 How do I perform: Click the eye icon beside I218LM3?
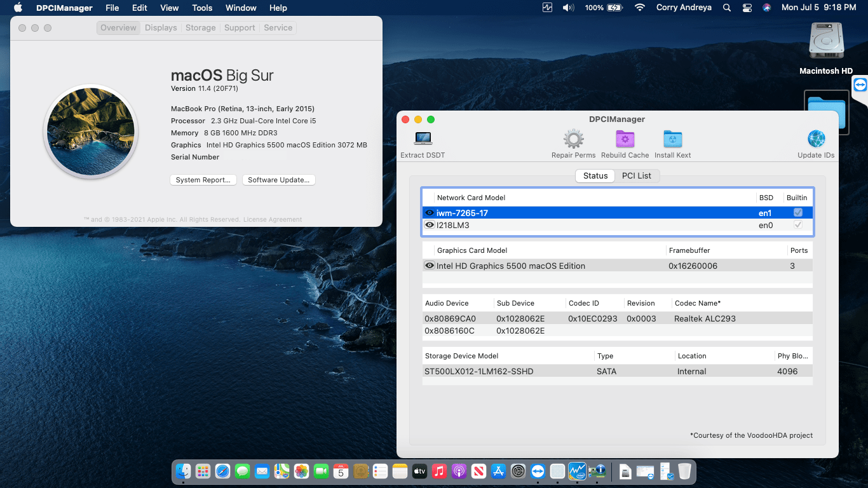(x=430, y=225)
